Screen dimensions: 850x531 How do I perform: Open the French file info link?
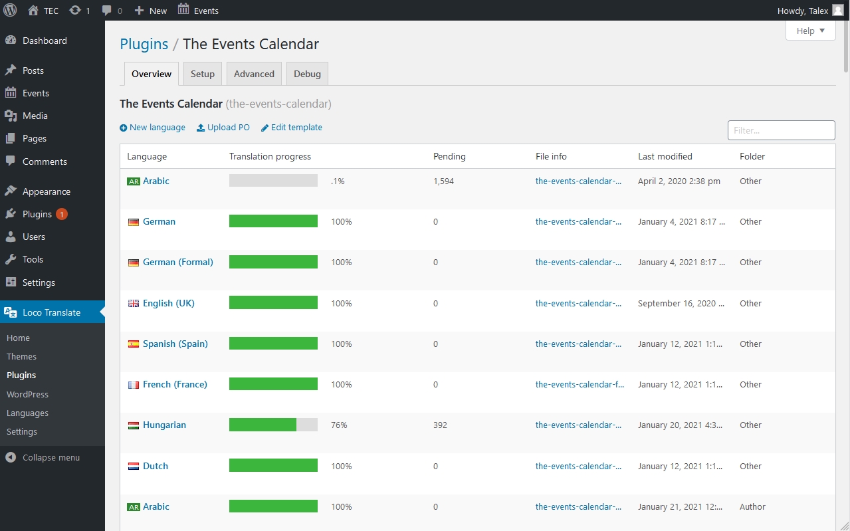[x=580, y=385]
